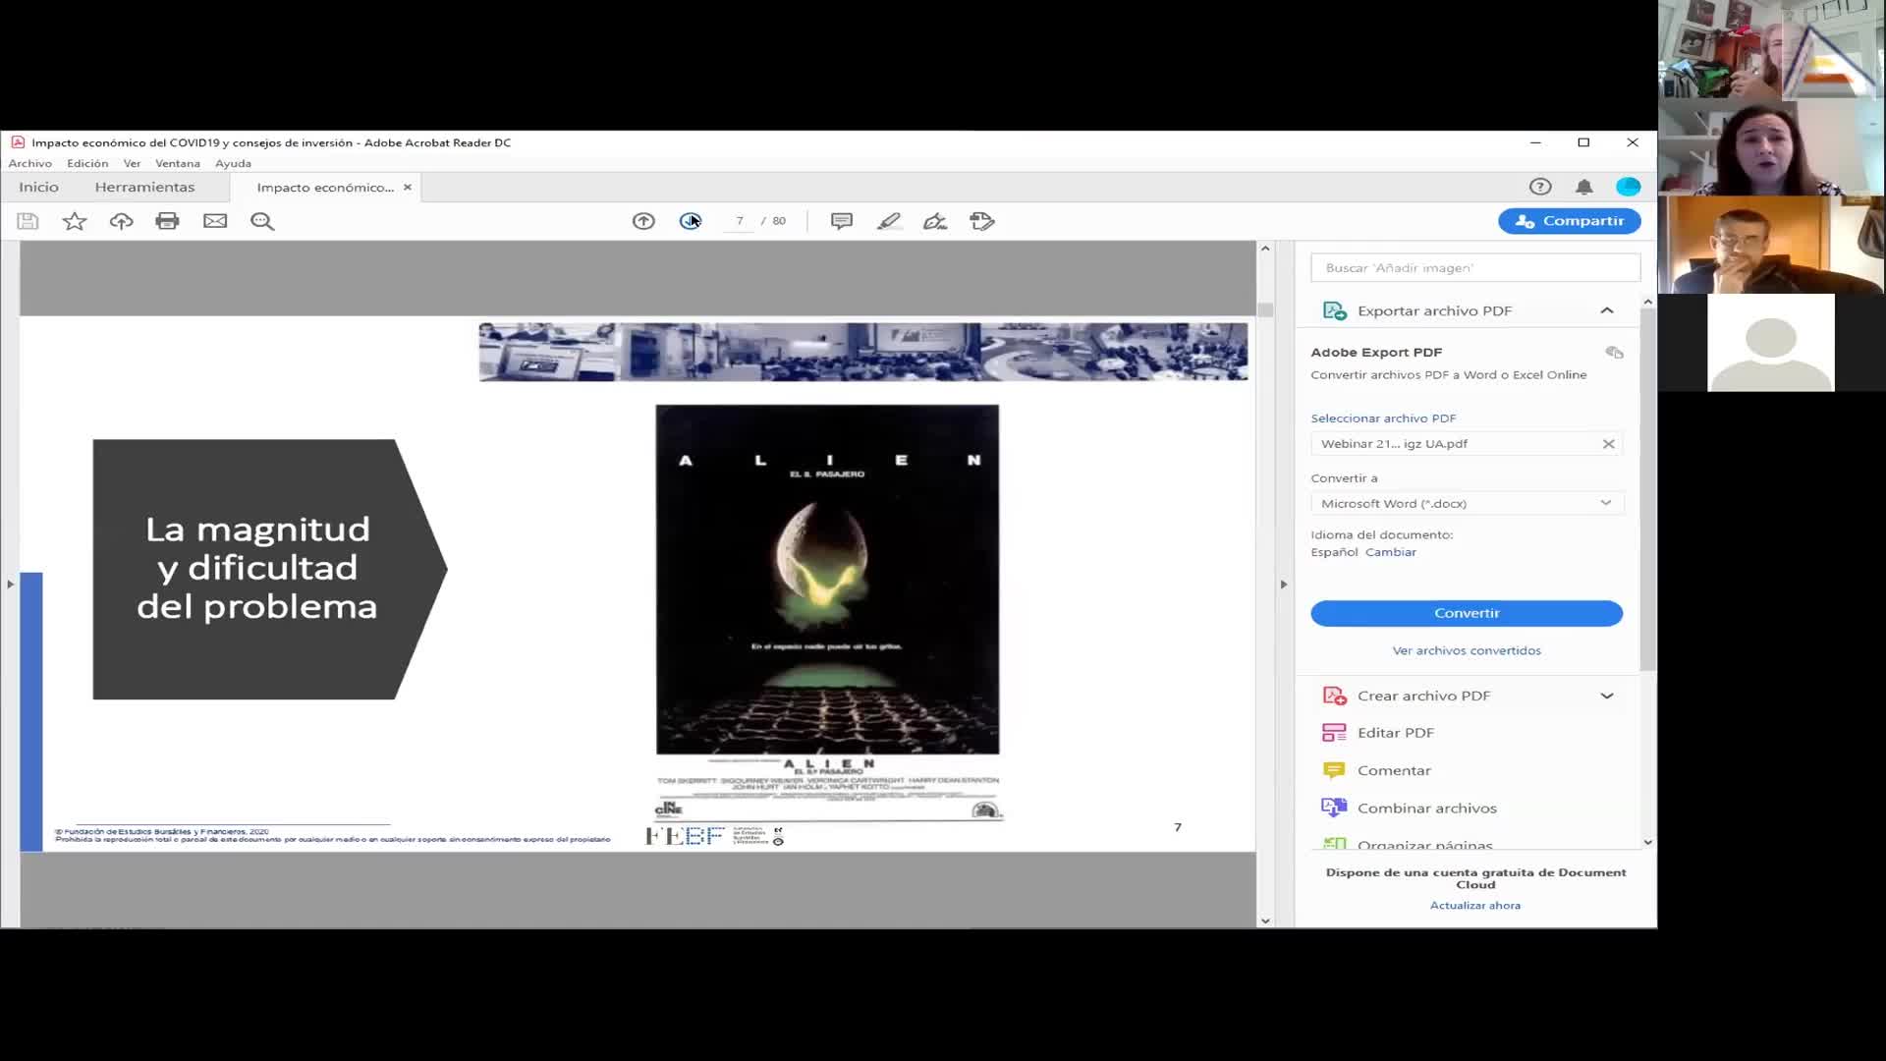Click Cambiar document language link
Viewport: 1886px width, 1061px height.
pyautogui.click(x=1390, y=552)
